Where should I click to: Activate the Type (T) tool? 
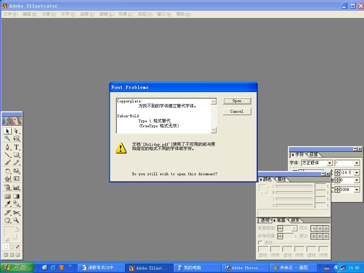(16, 147)
